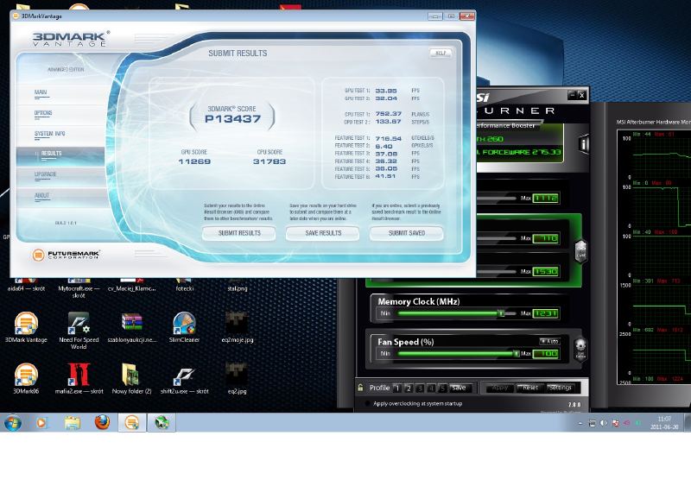Click the SUBMIT SAVED button

tap(407, 233)
